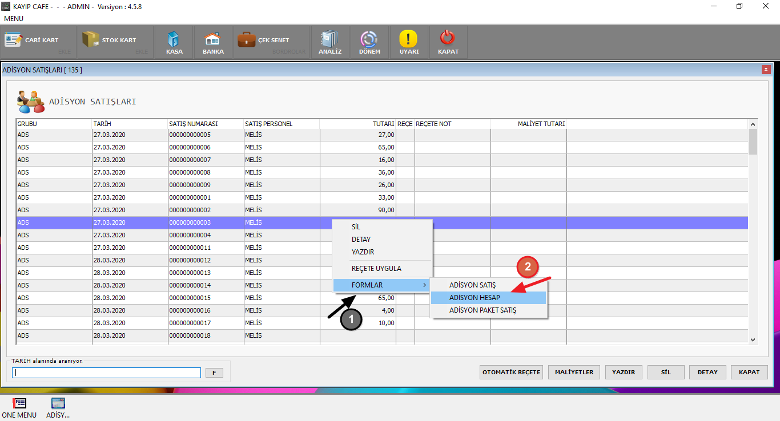Click the amount 27,00 in the first row
This screenshot has height=421, width=780.
click(387, 135)
